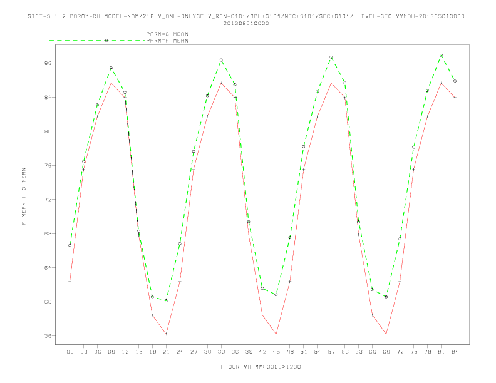Click y-axis tick label 76
The width and height of the screenshot is (496, 383).
[48, 165]
